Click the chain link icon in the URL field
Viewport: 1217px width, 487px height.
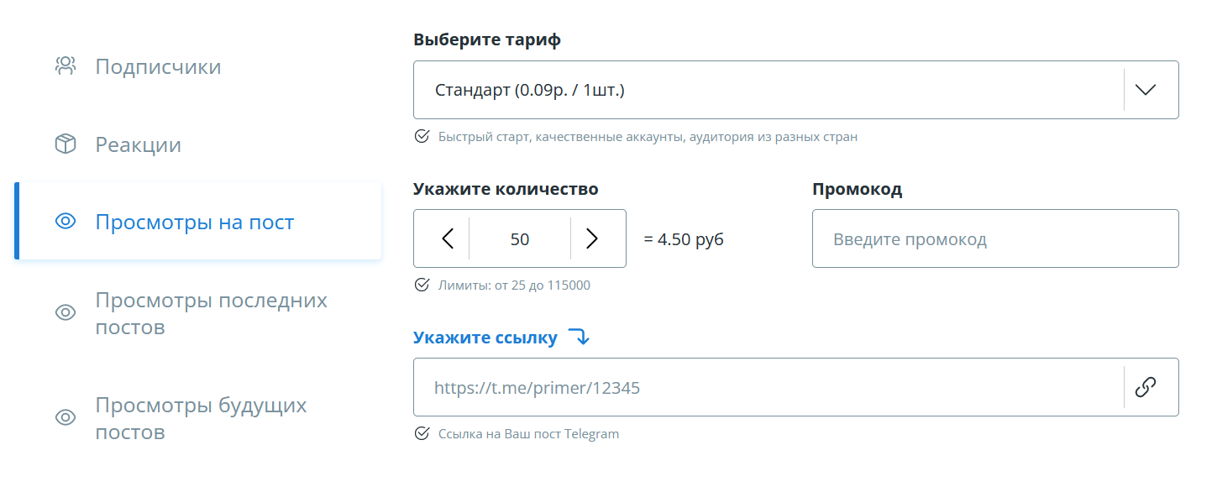coord(1146,387)
